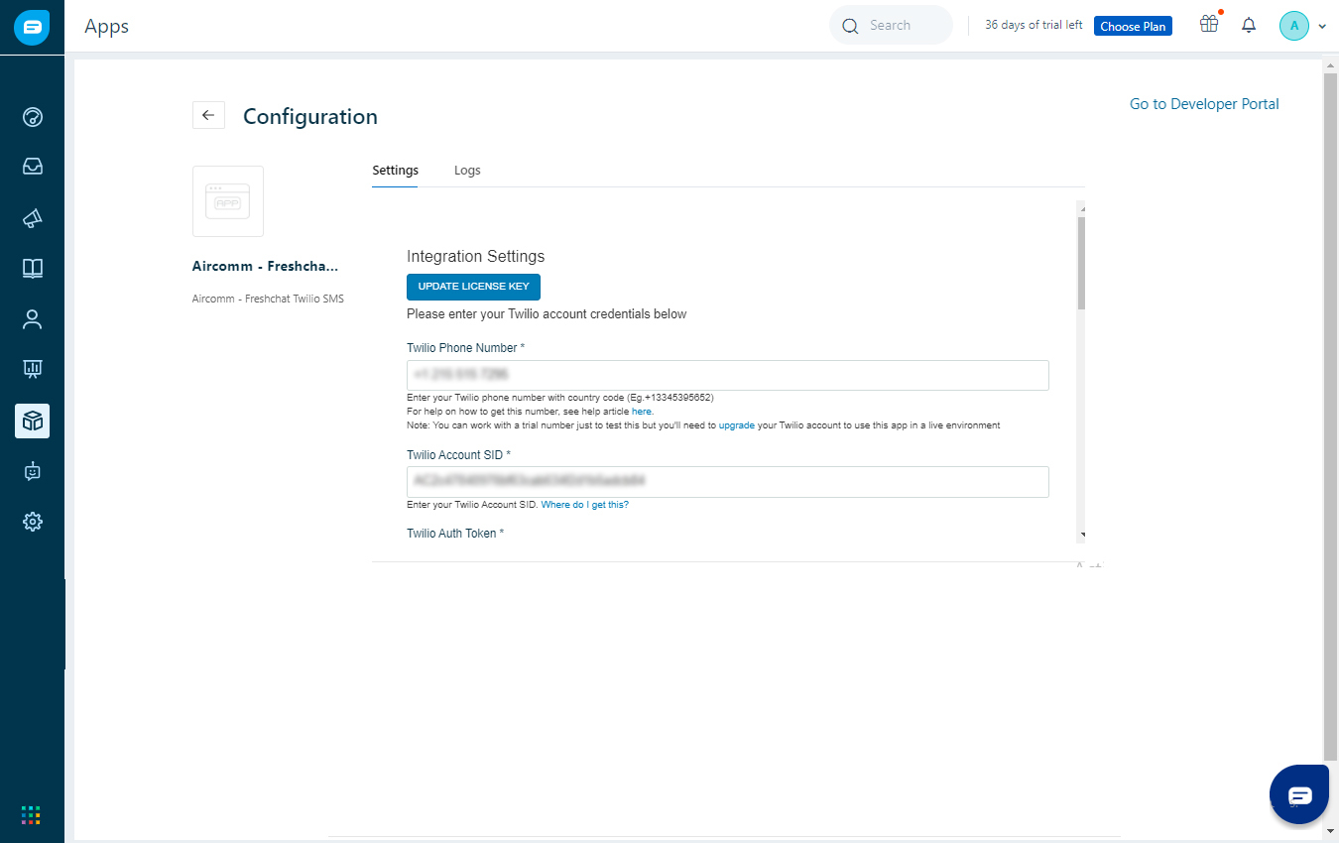Select the Apps marketplace cube icon

point(32,421)
